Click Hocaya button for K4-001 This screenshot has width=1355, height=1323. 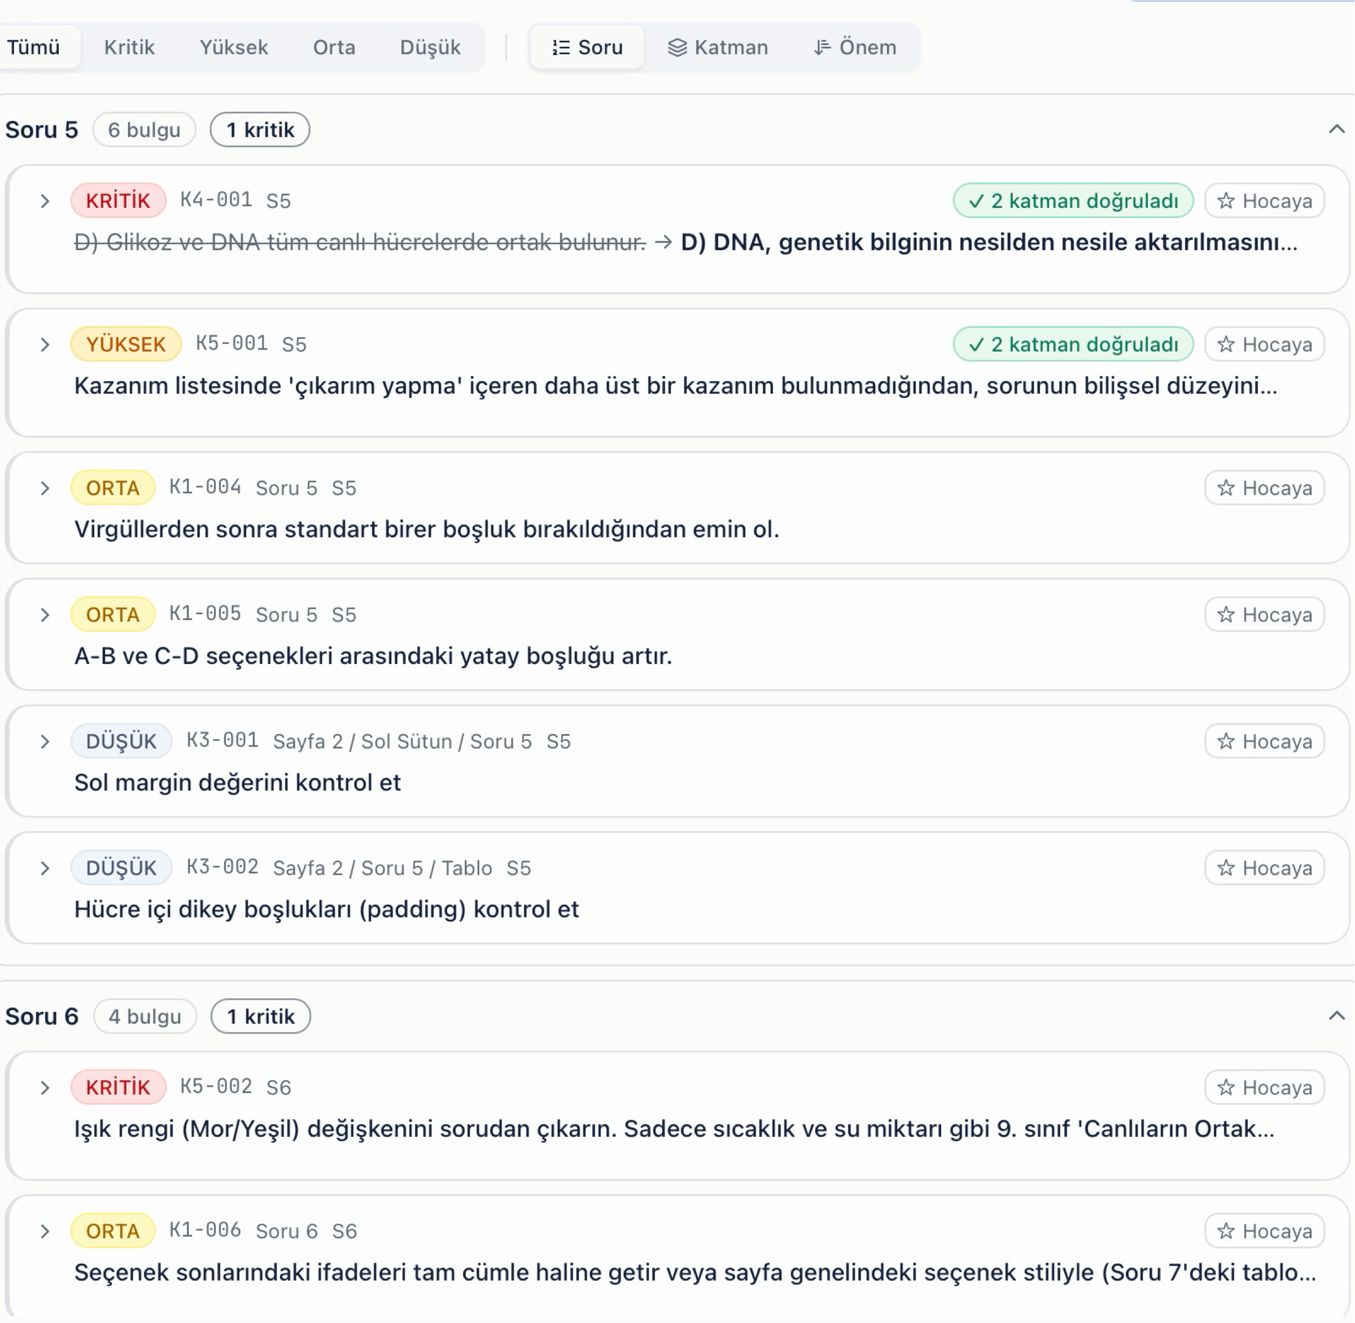1264,201
